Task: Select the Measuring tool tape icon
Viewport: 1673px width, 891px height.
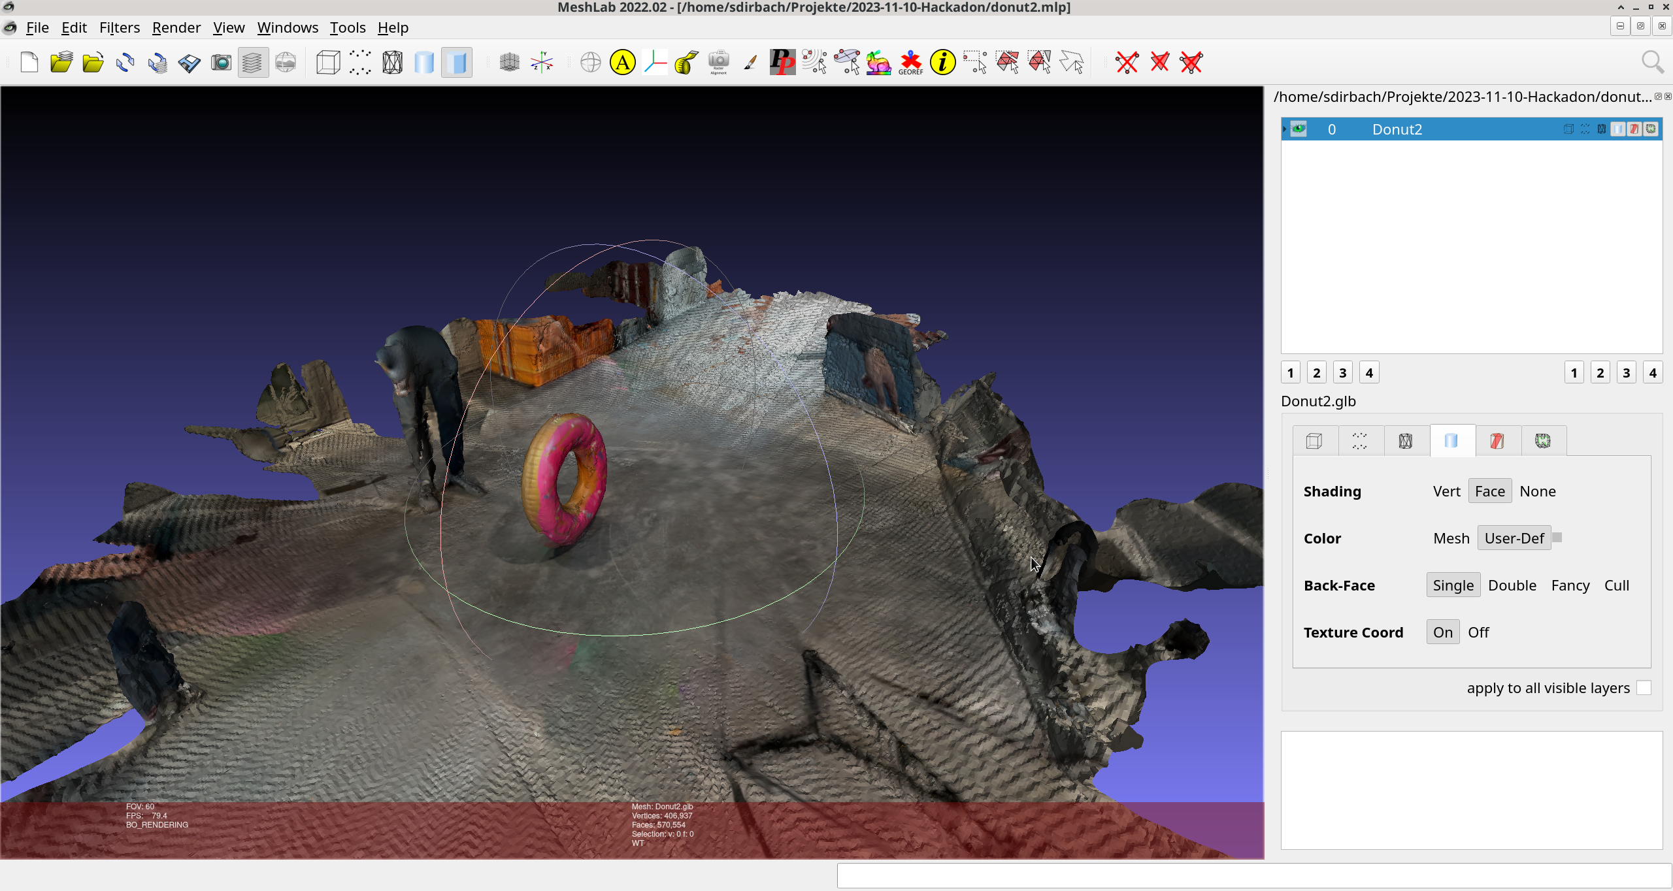Action: [686, 63]
